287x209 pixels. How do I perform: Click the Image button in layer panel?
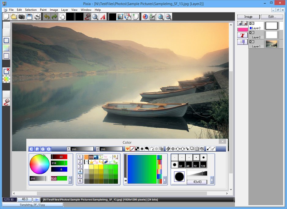248,17
